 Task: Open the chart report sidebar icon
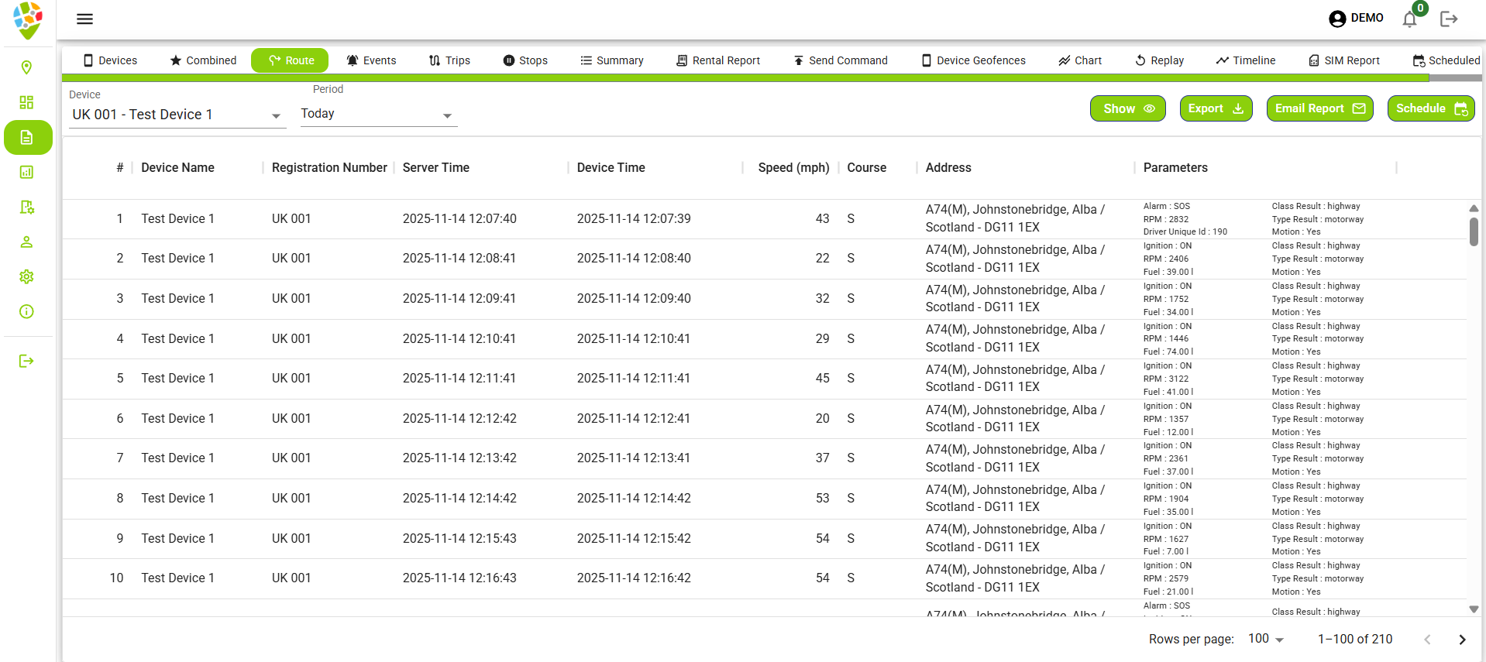[x=26, y=173]
